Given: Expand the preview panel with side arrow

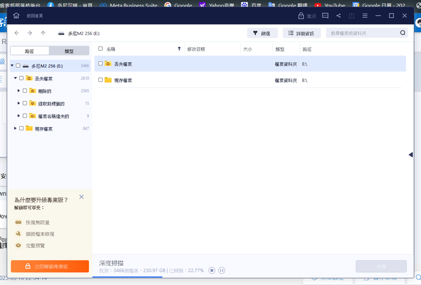Looking at the screenshot, I should pos(410,155).
